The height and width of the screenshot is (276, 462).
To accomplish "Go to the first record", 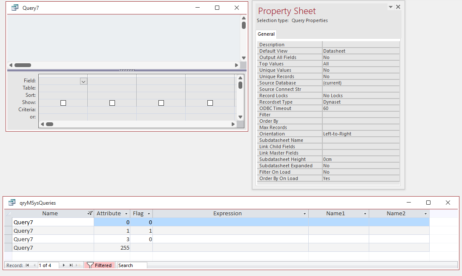I will [x=27, y=265].
